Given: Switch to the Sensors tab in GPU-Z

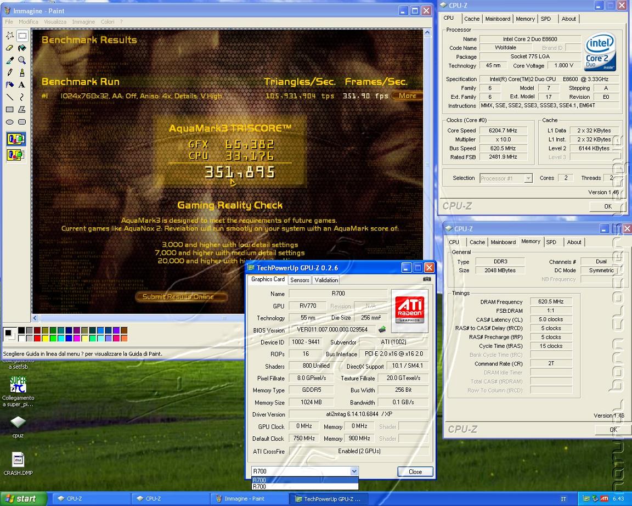Looking at the screenshot, I should tap(300, 280).
